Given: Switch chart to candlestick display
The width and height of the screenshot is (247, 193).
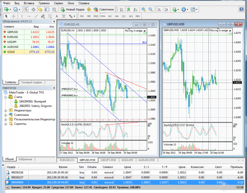Looking at the screenshot, I should click(x=128, y=9).
